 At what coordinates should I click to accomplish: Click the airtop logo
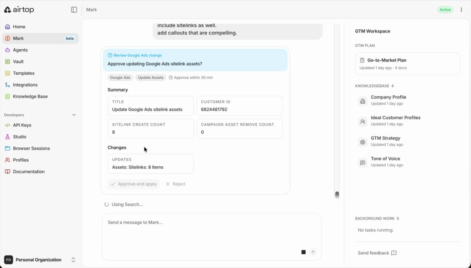click(19, 10)
